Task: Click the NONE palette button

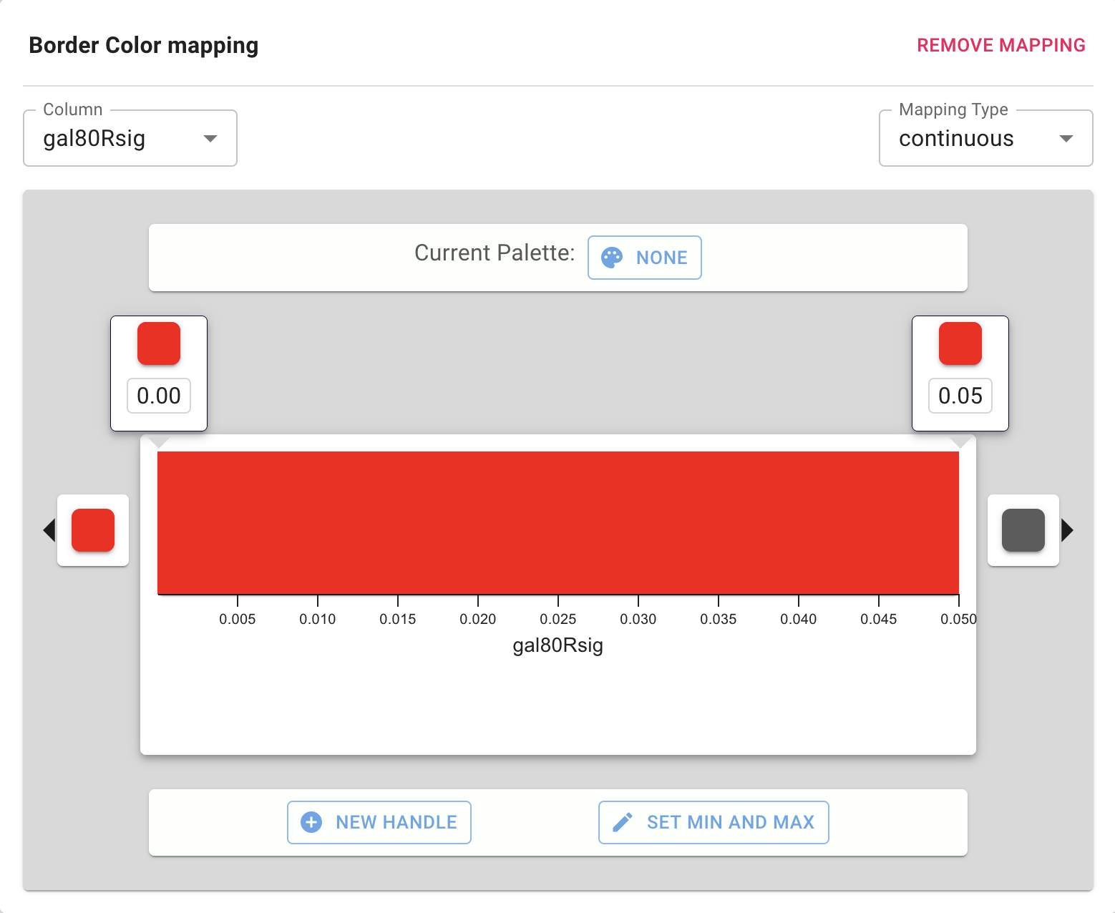Action: [x=644, y=257]
